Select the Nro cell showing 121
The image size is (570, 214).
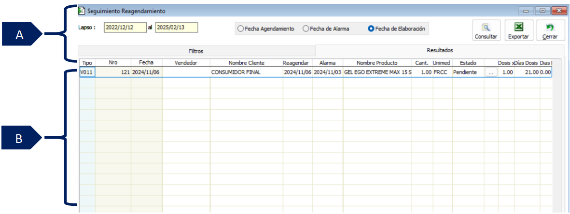113,72
